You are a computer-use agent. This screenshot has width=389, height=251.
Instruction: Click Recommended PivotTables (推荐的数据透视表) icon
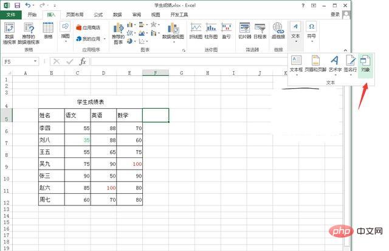point(29,33)
